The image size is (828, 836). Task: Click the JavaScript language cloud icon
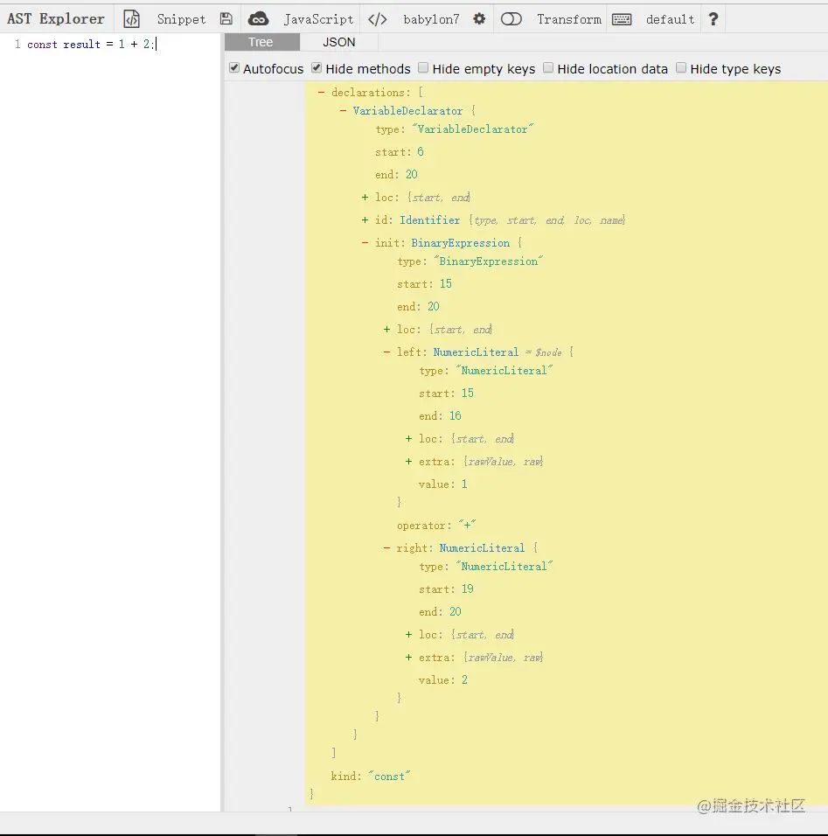coord(258,19)
